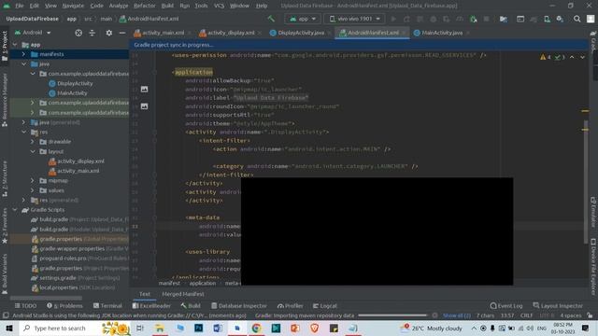Toggle the Favorites tool window stripe
598x336 pixels.
pos(5,226)
